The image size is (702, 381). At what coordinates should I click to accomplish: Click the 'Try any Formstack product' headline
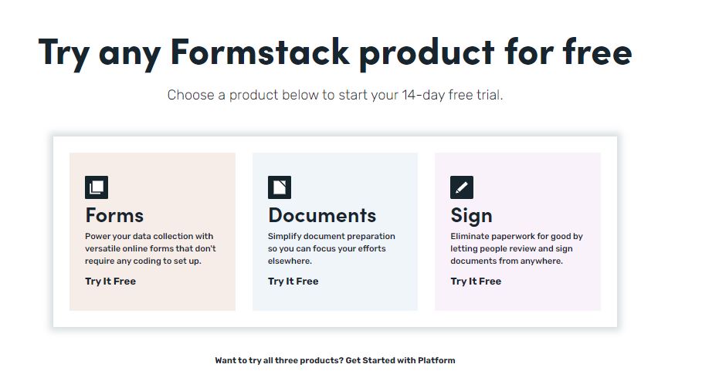[335, 53]
